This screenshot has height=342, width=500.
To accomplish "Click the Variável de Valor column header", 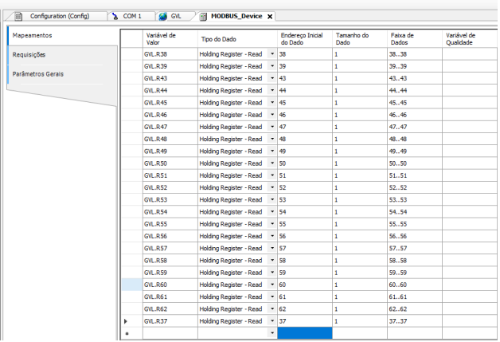I will (x=169, y=39).
